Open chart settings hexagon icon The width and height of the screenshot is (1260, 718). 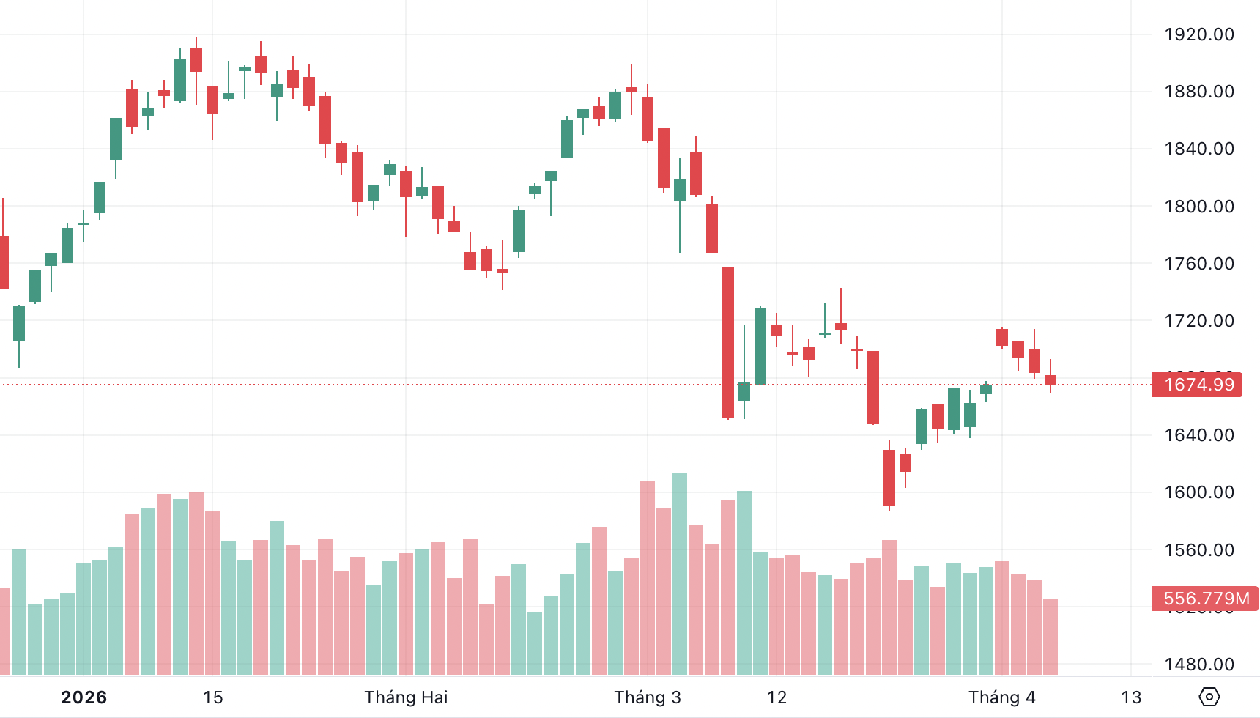[x=1209, y=696]
